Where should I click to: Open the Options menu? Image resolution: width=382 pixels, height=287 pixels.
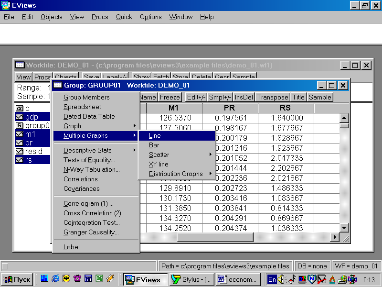(150, 17)
